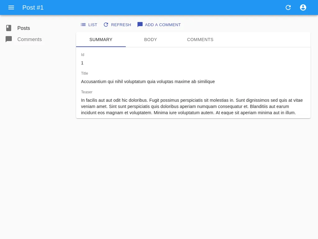Click the Posts book icon in sidebar

[x=9, y=28]
